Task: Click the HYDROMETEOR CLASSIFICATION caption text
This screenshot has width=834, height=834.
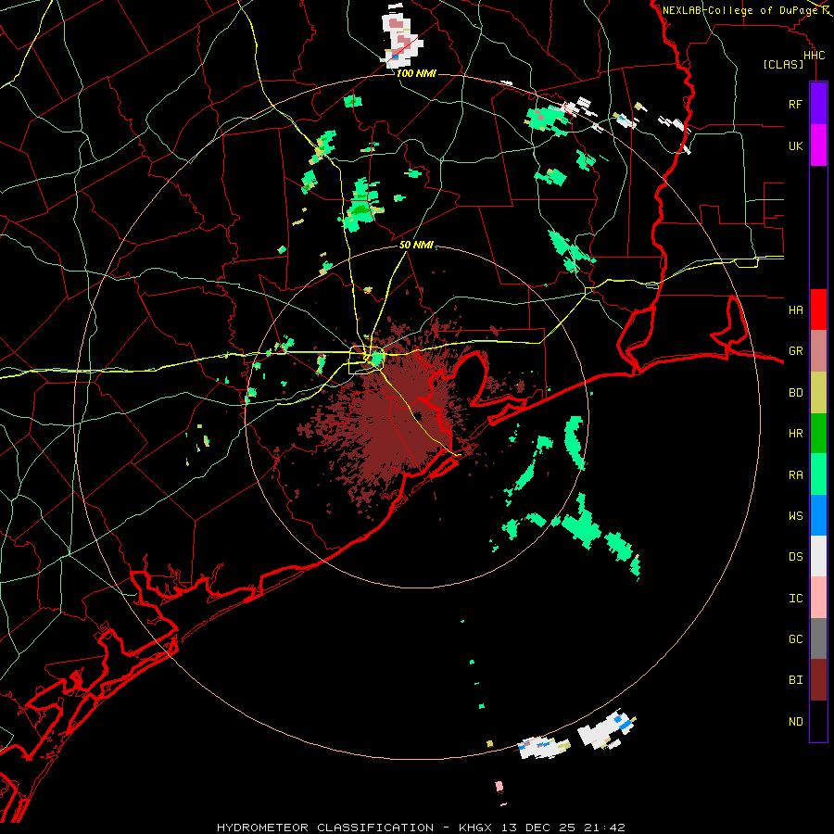Action: 325,828
